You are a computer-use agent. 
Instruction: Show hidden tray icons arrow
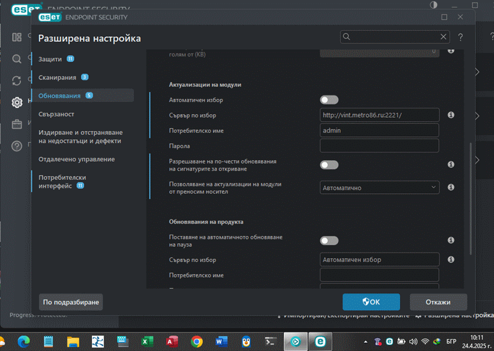(x=365, y=342)
